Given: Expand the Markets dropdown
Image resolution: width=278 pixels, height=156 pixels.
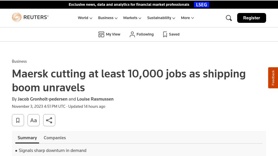Looking at the screenshot, I should pos(132,18).
